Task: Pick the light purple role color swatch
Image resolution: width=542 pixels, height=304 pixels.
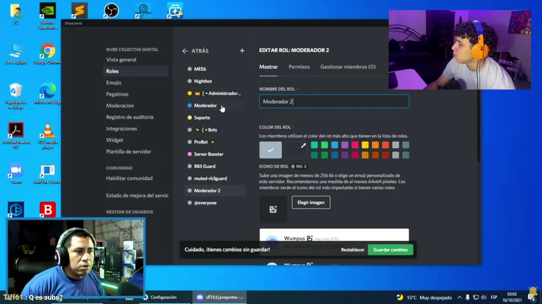Action: tap(345, 145)
